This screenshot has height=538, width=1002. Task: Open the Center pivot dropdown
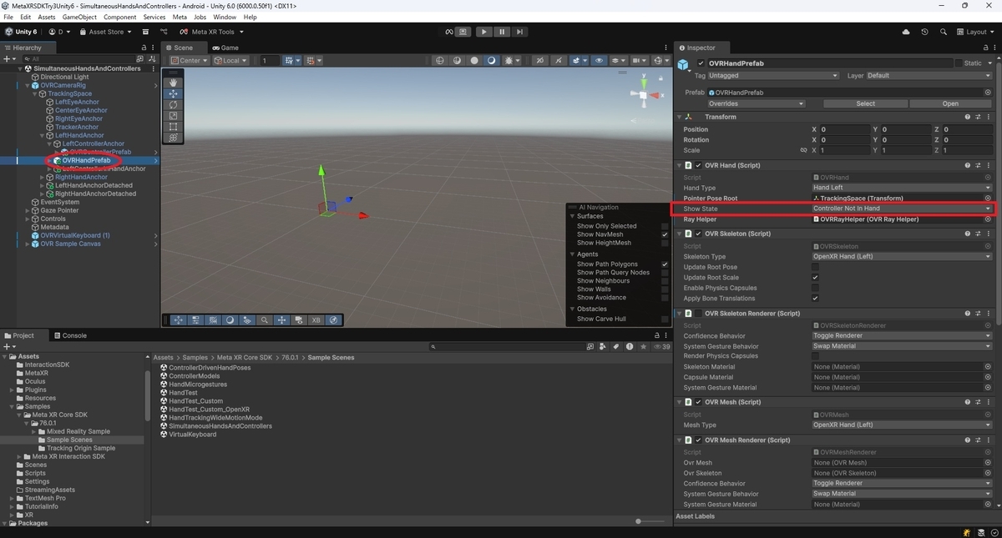click(190, 61)
